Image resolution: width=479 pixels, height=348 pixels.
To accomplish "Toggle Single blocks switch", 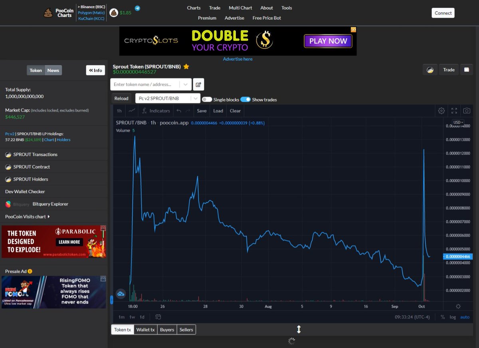I will (x=207, y=99).
